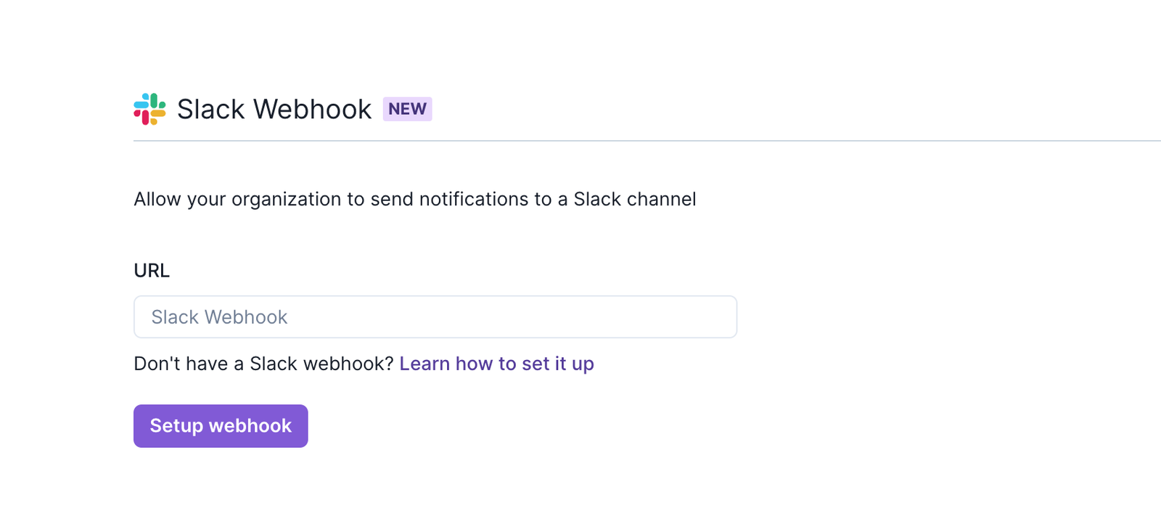
Task: Focus the Slack Webhook URL input field
Action: point(435,316)
